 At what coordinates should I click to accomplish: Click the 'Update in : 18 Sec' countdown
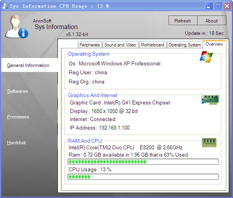[x=204, y=33]
